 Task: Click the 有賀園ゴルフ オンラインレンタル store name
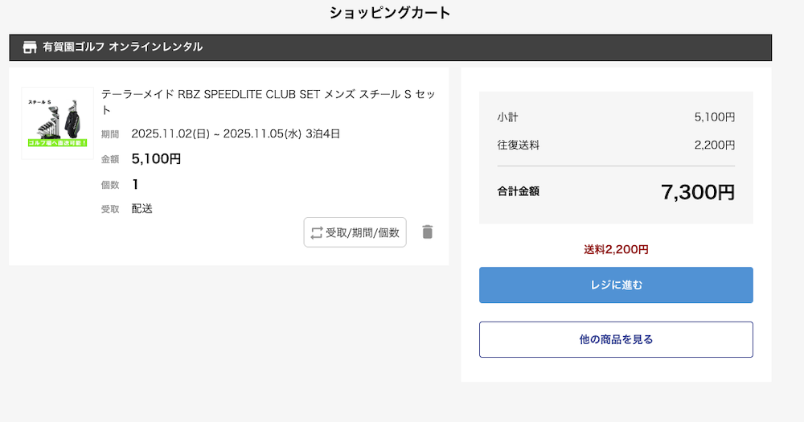122,47
